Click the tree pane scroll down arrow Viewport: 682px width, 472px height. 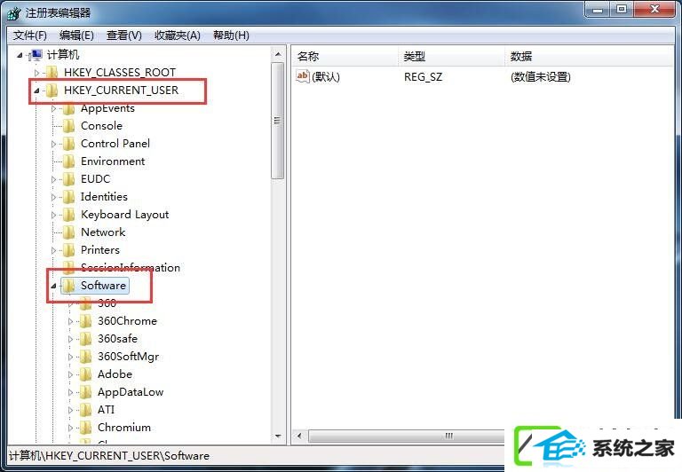coord(278,436)
